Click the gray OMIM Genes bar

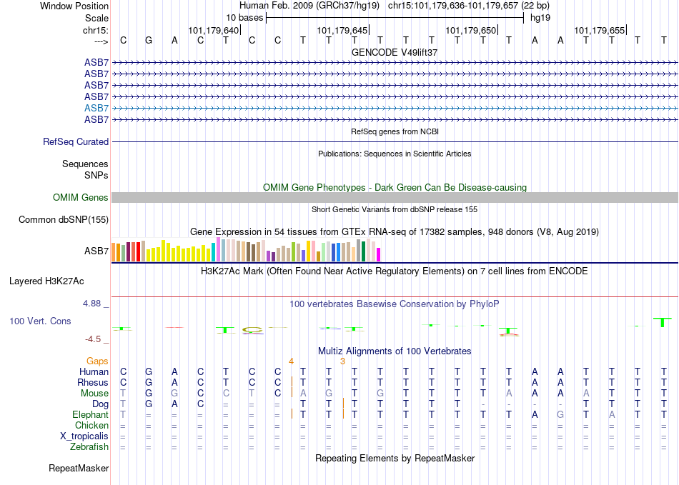[395, 198]
